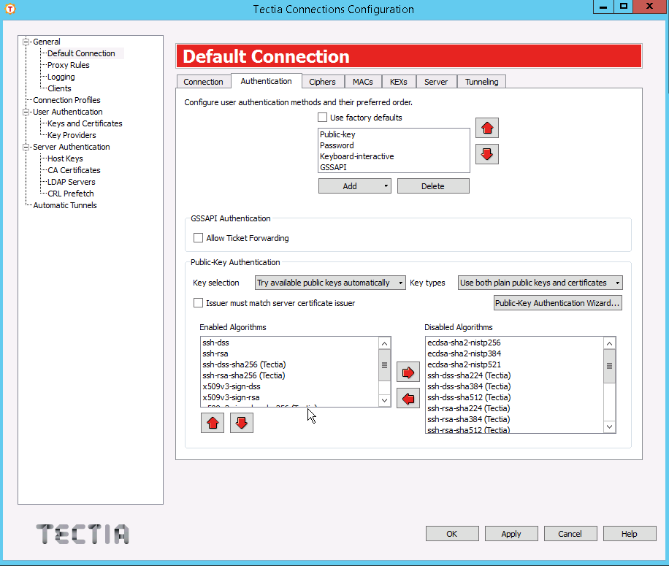The width and height of the screenshot is (669, 566).
Task: Select x509v3-sign-rsa enabled algorithm
Action: point(290,397)
